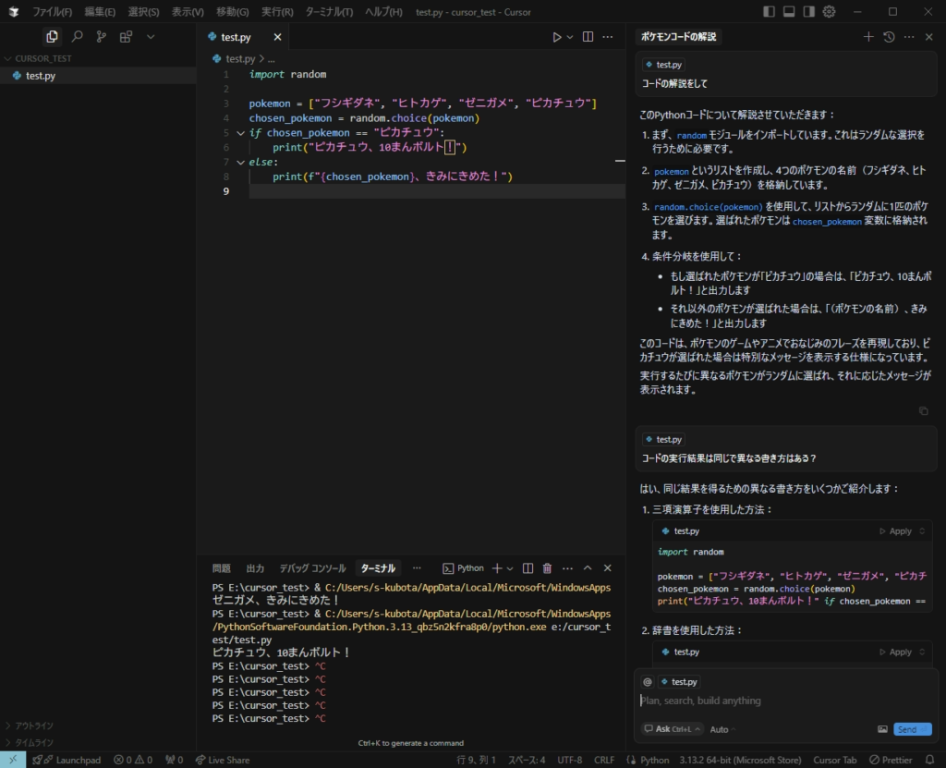Show chat history in the AI panel
This screenshot has width=946, height=768.
tap(889, 37)
